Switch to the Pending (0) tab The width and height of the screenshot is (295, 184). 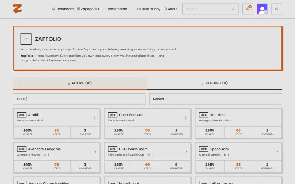tap(215, 83)
